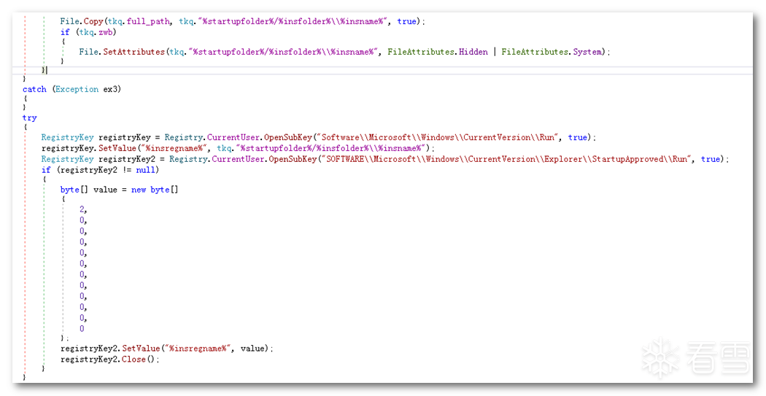
Task: Click registryKey.SetValue method call
Action: [x=89, y=148]
